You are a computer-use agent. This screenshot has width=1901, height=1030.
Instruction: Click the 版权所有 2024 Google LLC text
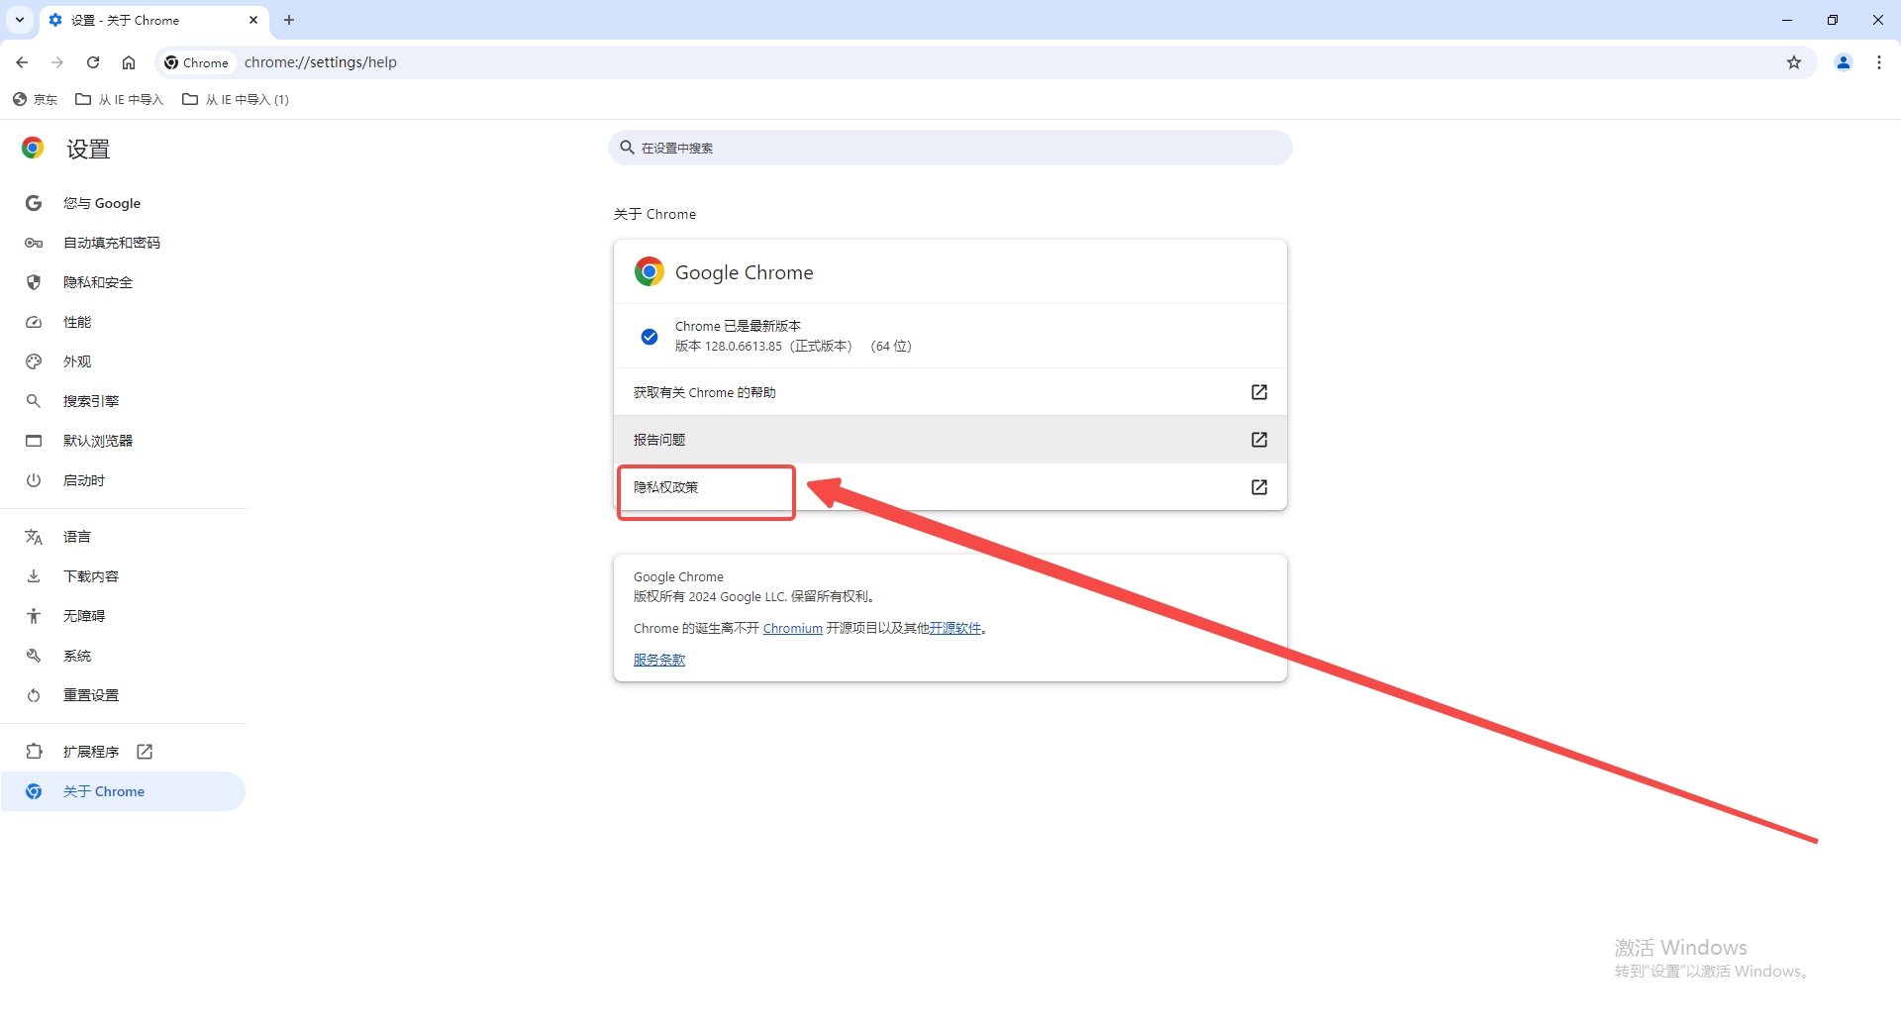710,597
